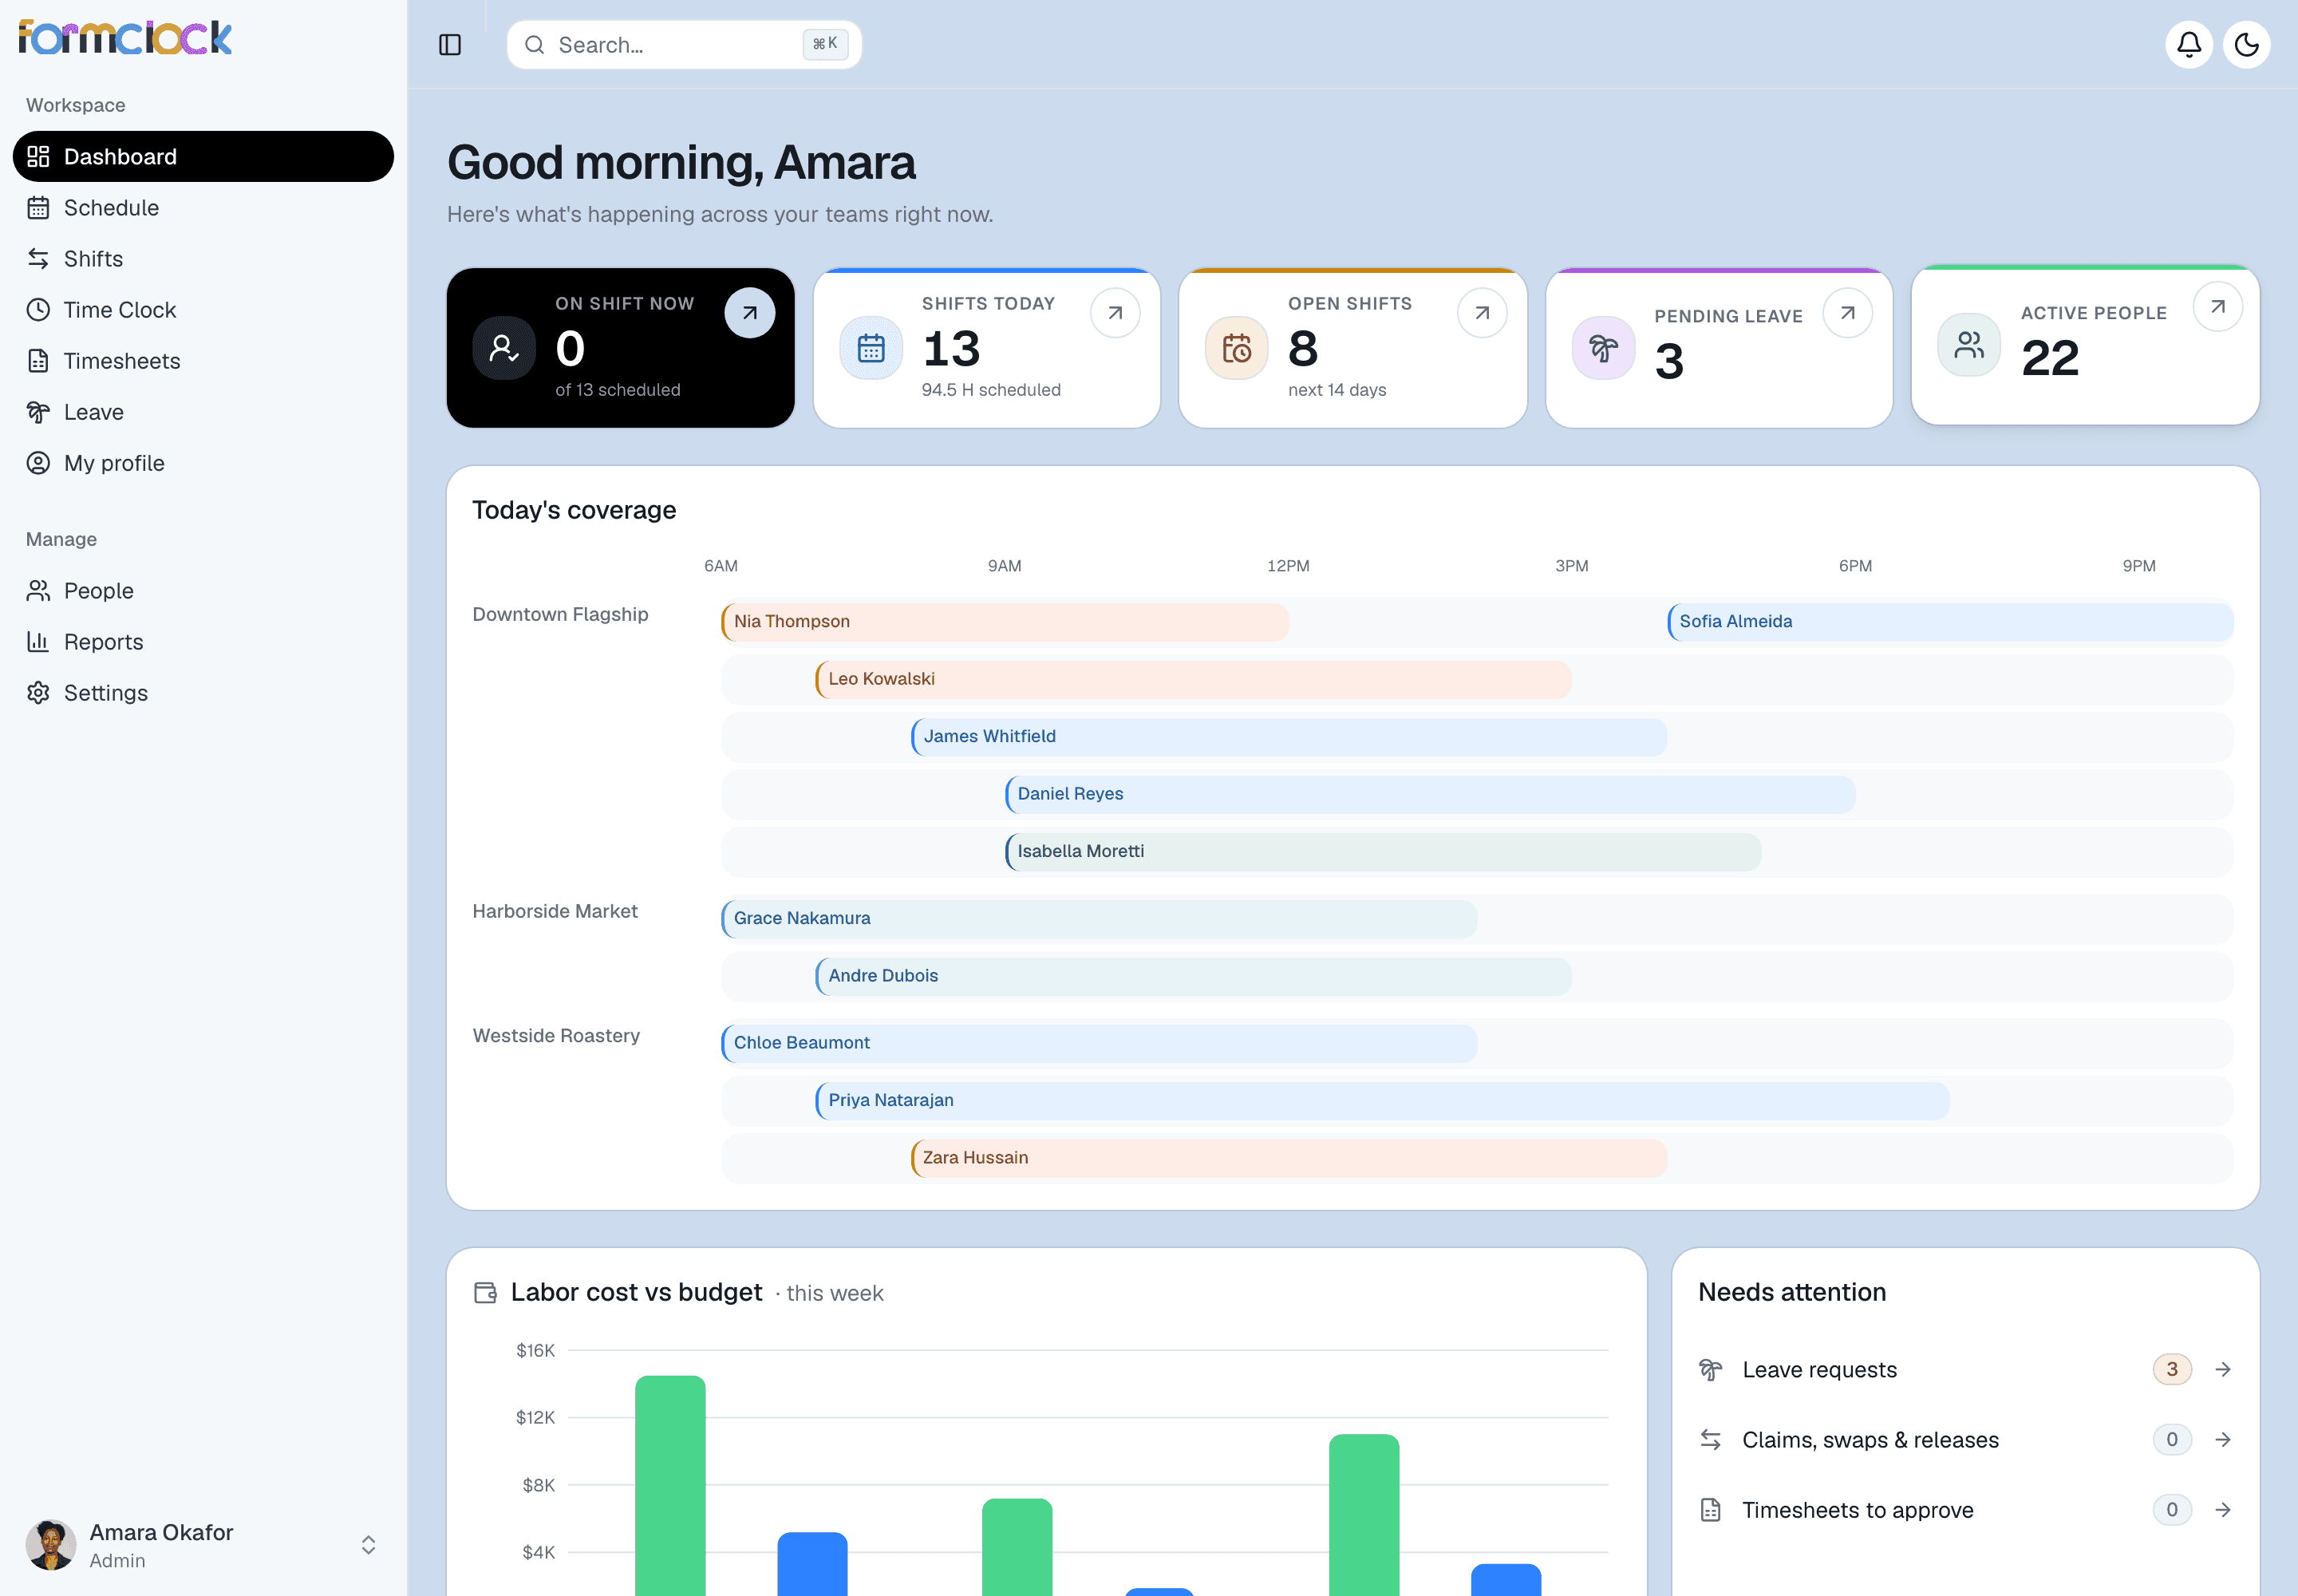Toggle dark mode moon icon

pyautogui.click(x=2246, y=45)
